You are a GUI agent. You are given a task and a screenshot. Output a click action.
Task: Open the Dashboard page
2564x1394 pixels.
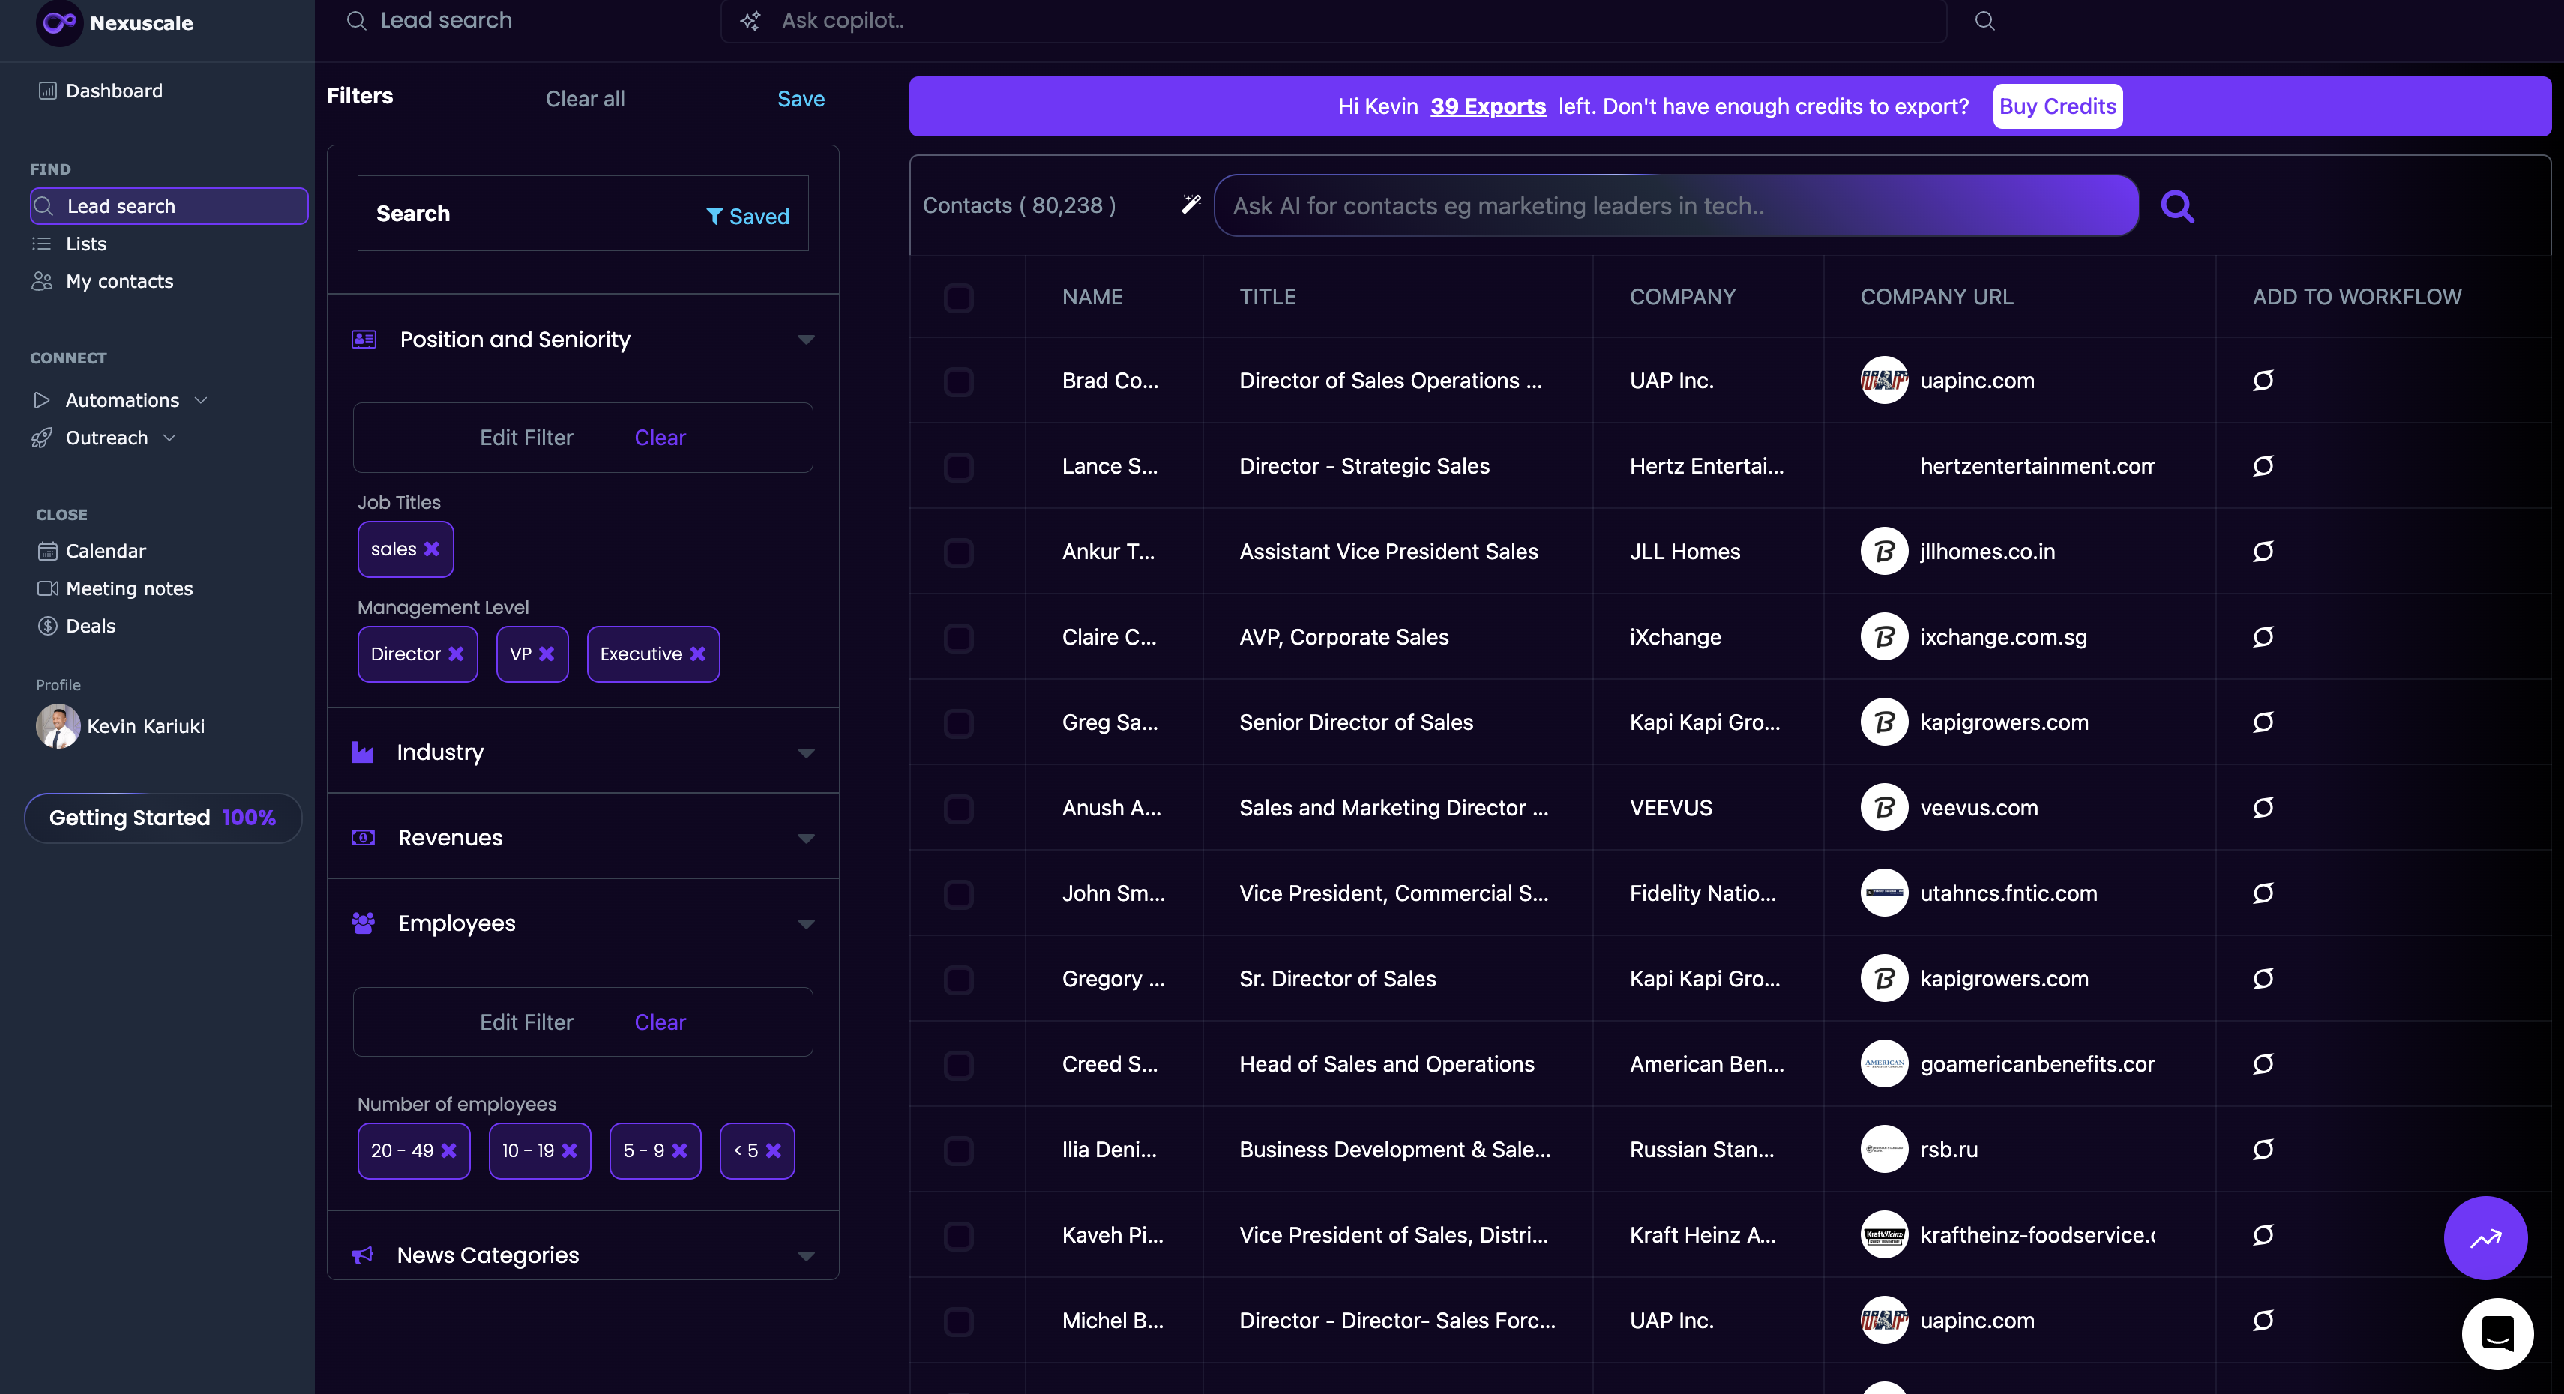[100, 91]
